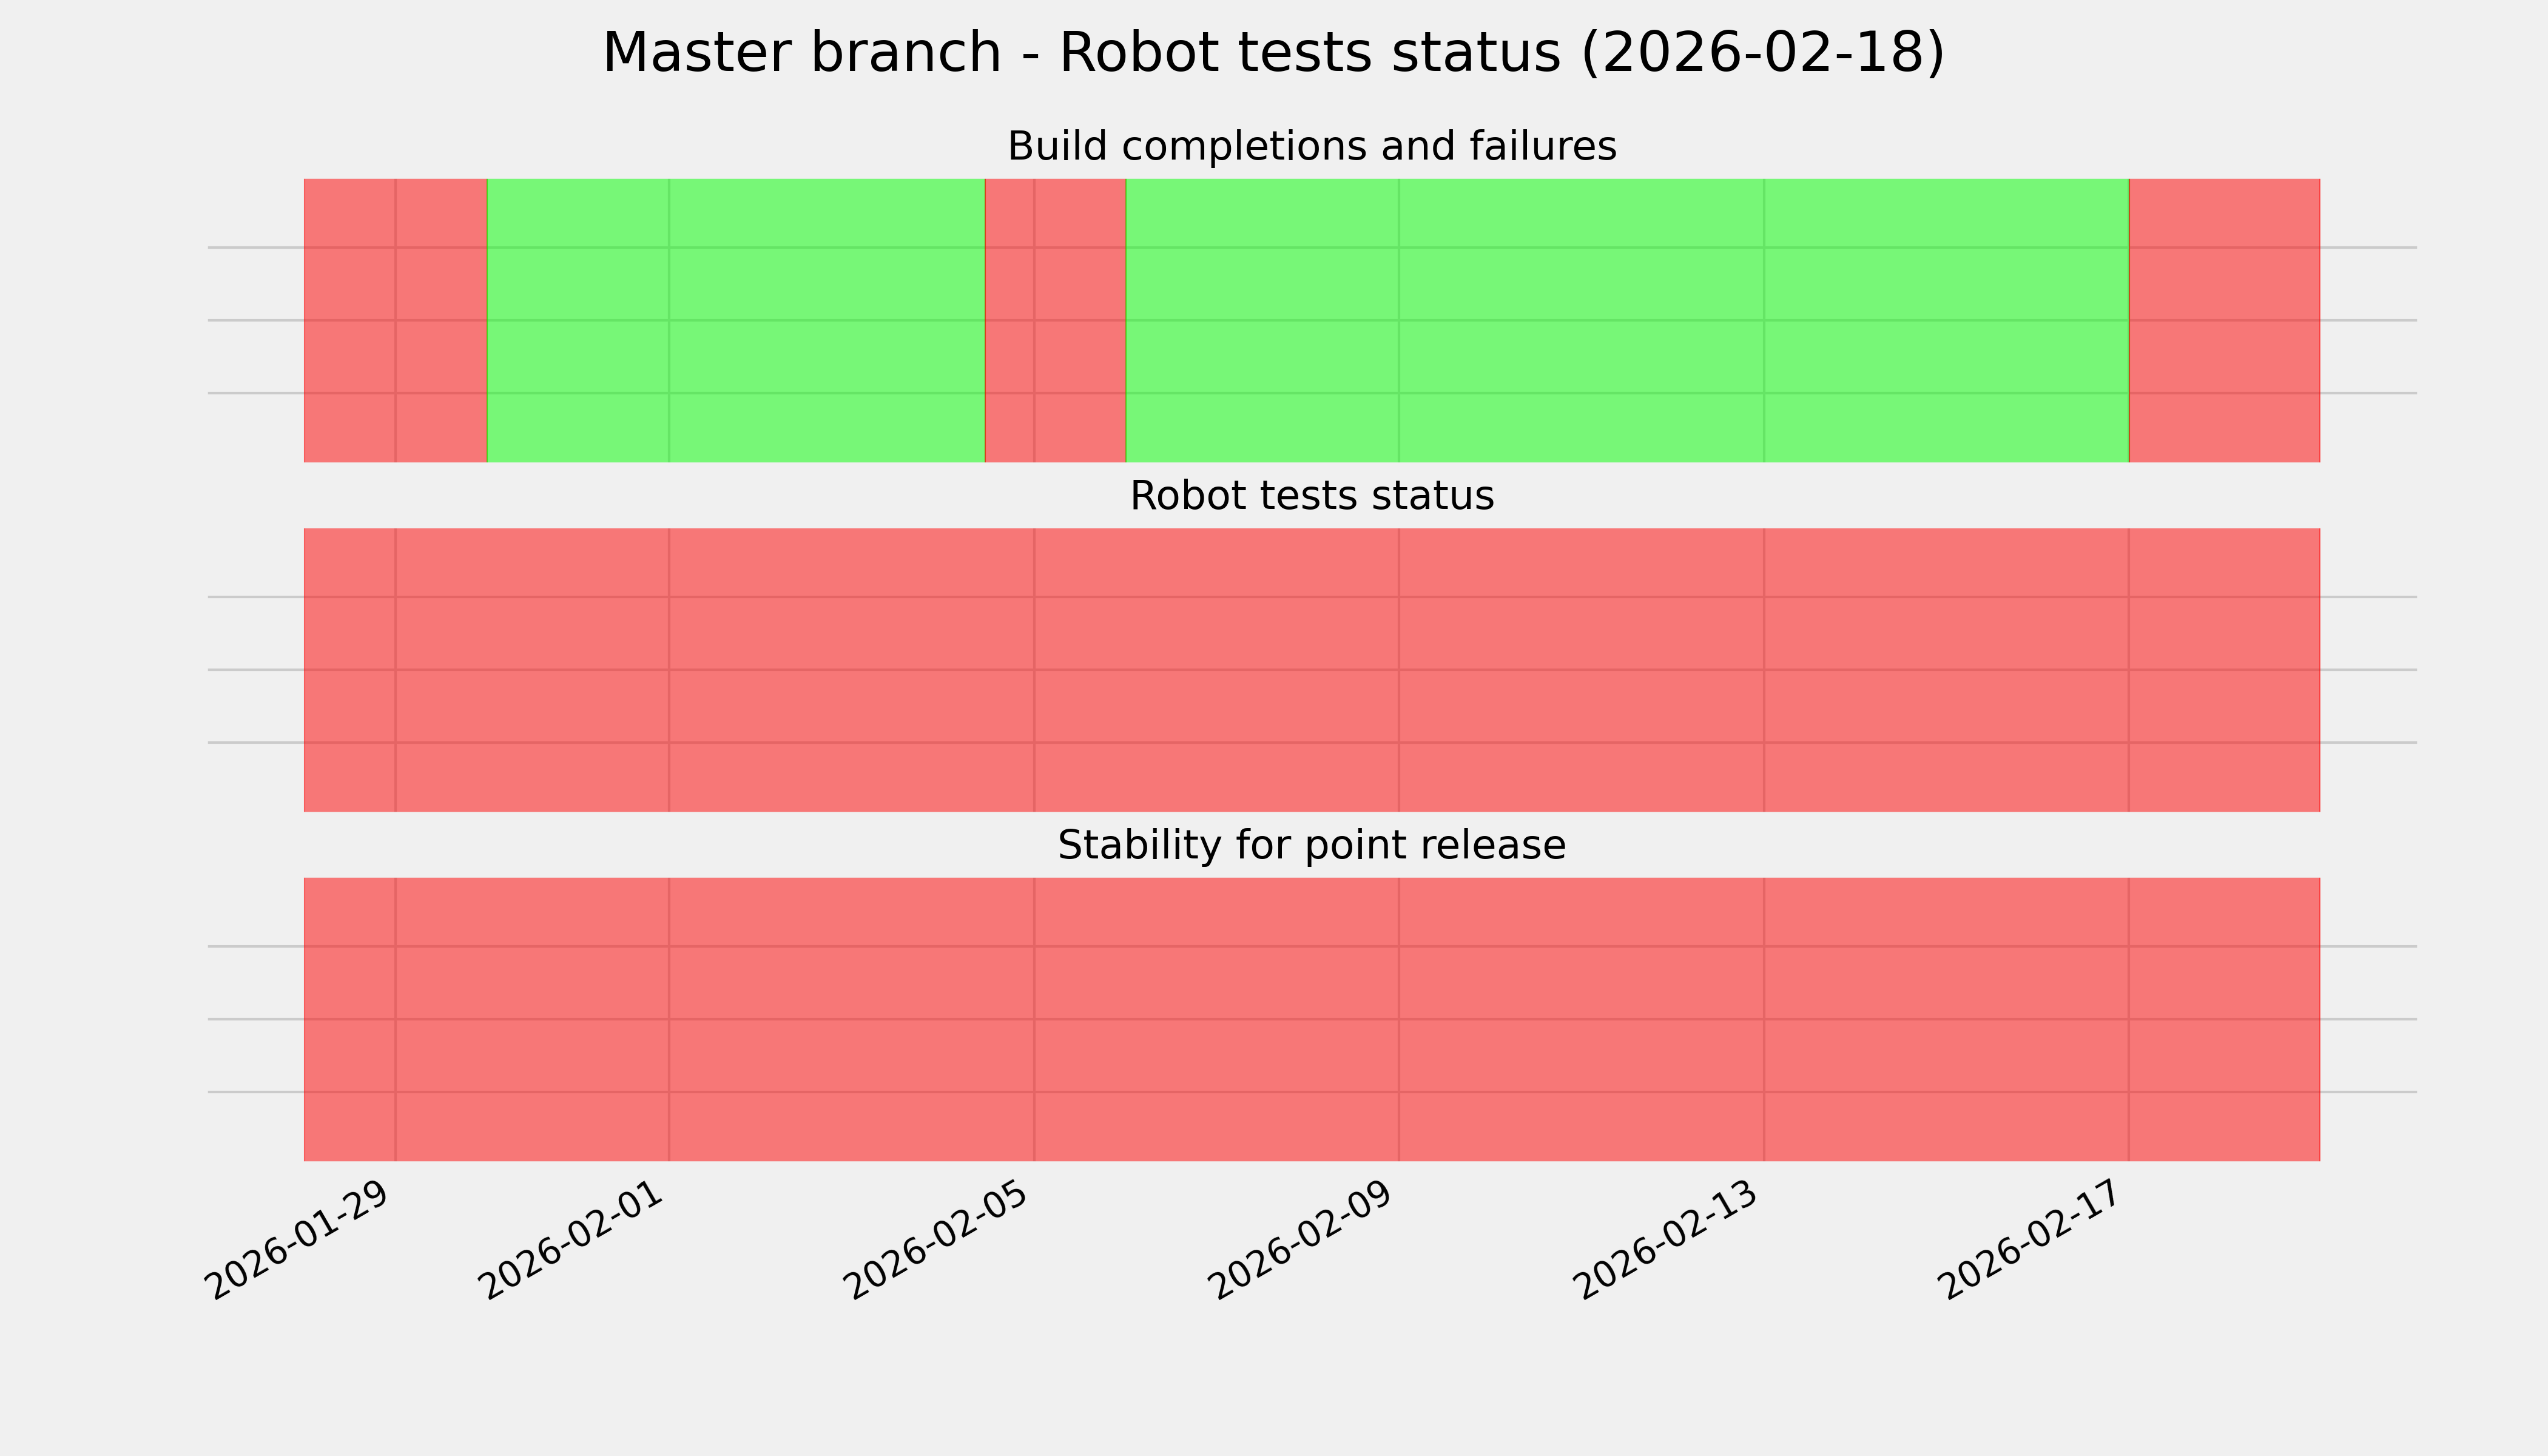Click the 'Robot tests status' subplot heading
This screenshot has width=2548, height=1456.
pos(1311,497)
